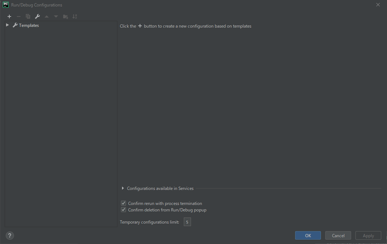Viewport: 387px width, 244px height.
Task: Click the plus symbol in the hint text
Action: [x=140, y=26]
